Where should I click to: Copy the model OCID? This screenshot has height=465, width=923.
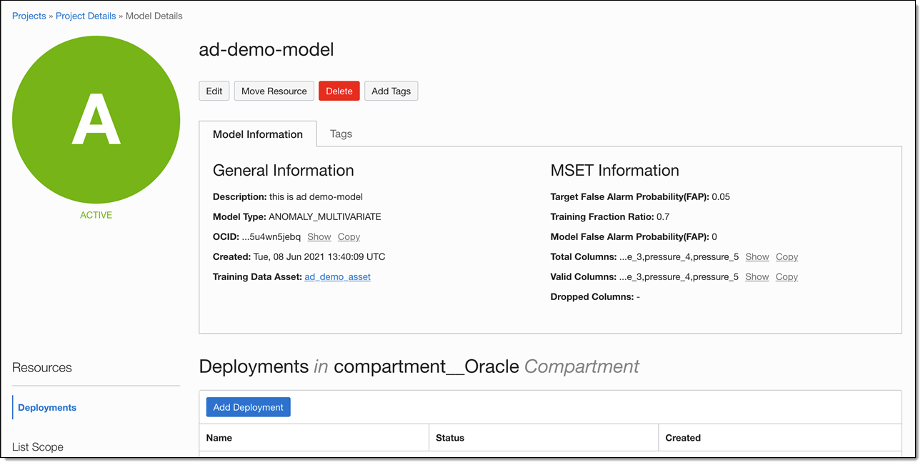click(x=349, y=236)
